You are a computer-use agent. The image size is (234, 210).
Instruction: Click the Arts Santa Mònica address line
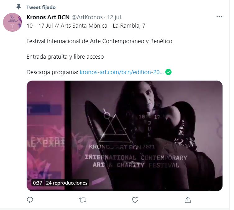pyautogui.click(x=86, y=26)
